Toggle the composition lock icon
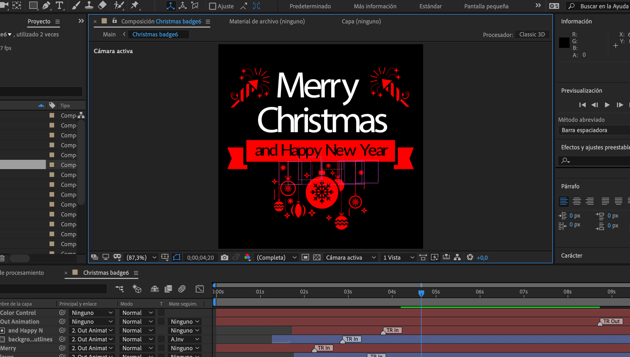 pos(114,21)
